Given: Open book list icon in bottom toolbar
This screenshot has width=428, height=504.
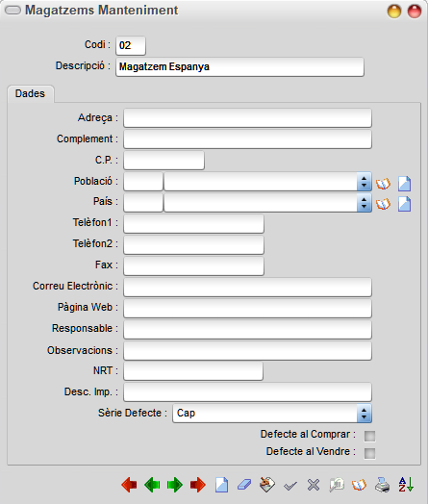Looking at the screenshot, I should click(360, 485).
